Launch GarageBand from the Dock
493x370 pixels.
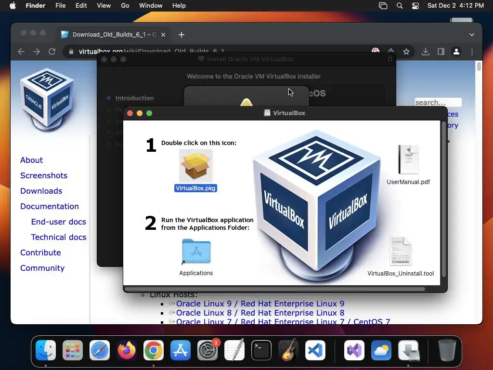click(288, 350)
